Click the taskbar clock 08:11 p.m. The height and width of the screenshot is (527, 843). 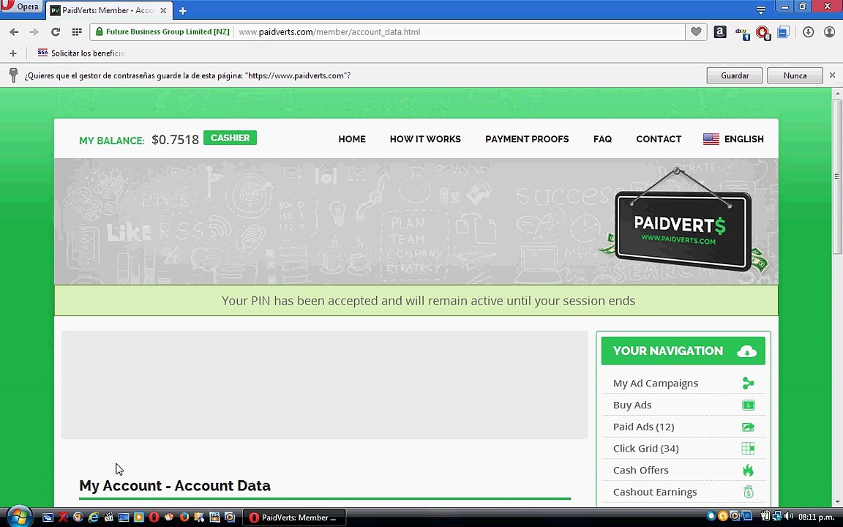(816, 517)
